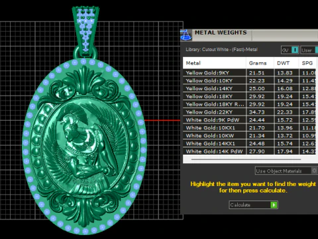
Task: Click the yellow Highlight the item instruction text
Action: click(253, 187)
